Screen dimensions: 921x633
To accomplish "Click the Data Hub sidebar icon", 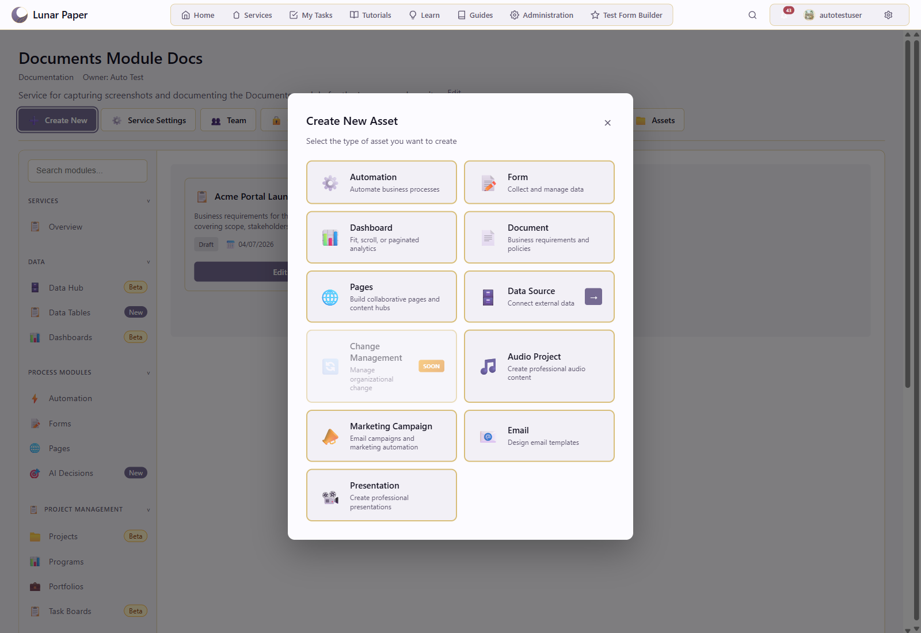I will click(x=35, y=288).
